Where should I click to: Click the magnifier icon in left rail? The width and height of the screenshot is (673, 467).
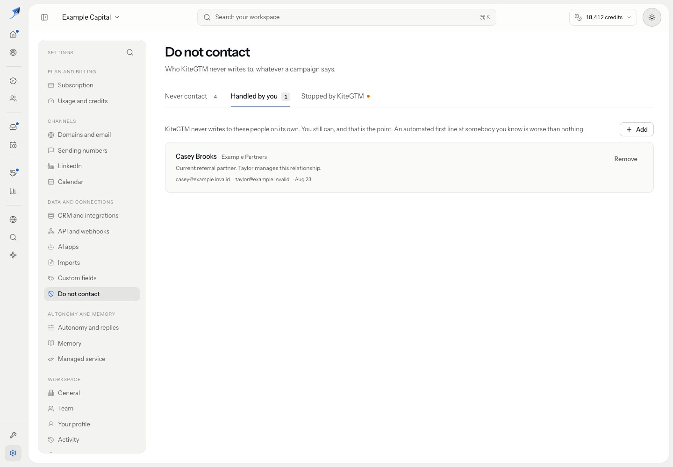13,237
